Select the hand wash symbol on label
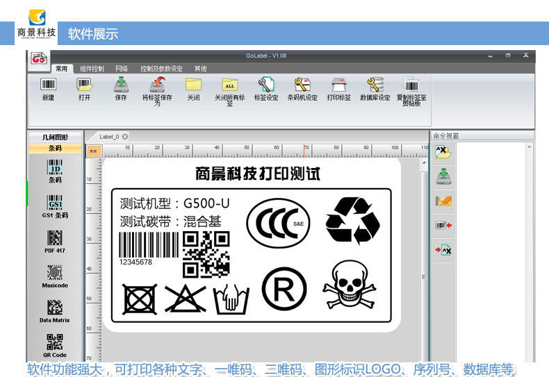The width and height of the screenshot is (549, 377). pyautogui.click(x=231, y=299)
